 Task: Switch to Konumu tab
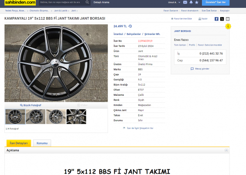(x=42, y=143)
